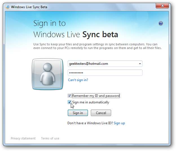Click the Windows Live Sync title bar icon
The width and height of the screenshot is (176, 151).
pyautogui.click(x=8, y=7)
